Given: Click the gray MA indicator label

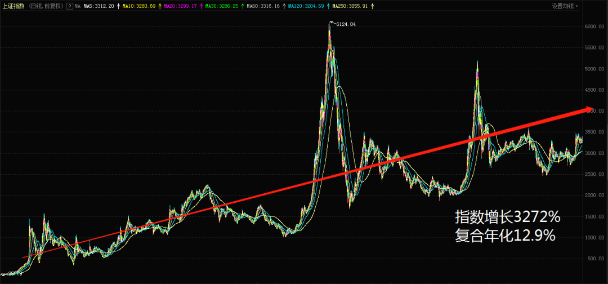Looking at the screenshot, I should point(77,6).
